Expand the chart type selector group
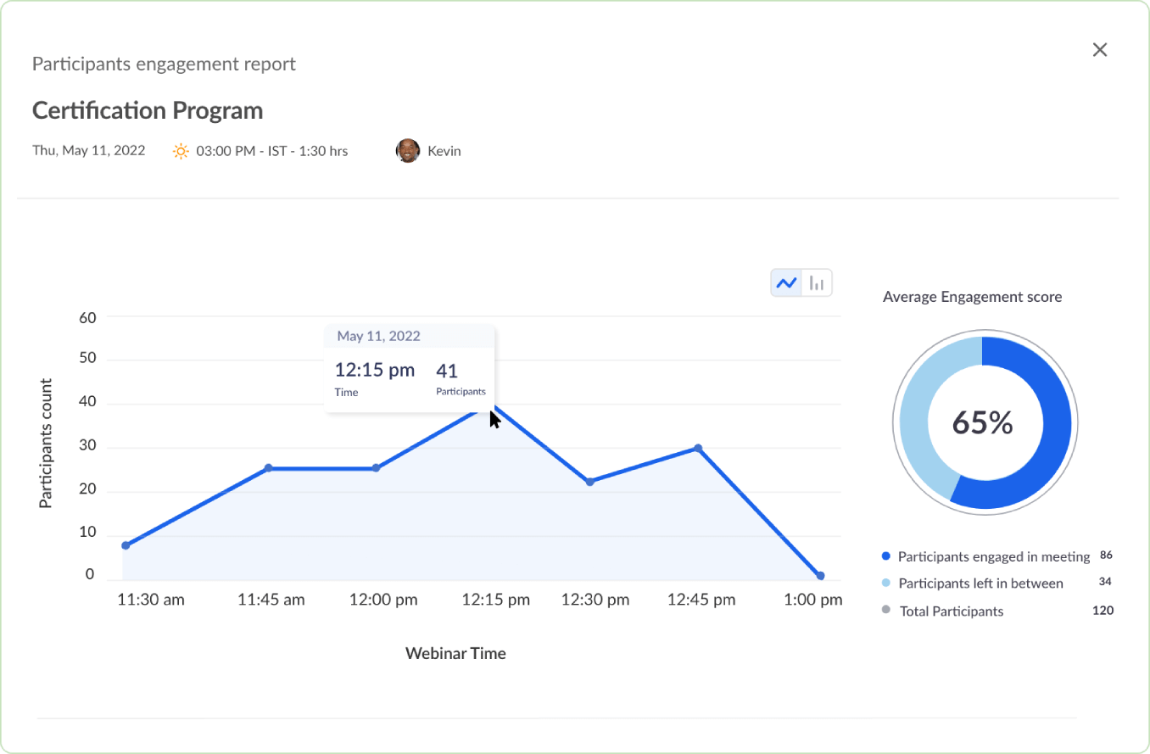Image resolution: width=1150 pixels, height=754 pixels. click(801, 282)
